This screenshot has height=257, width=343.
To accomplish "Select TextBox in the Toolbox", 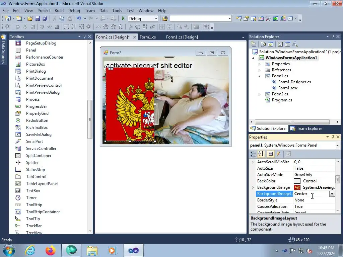I will (33, 190).
